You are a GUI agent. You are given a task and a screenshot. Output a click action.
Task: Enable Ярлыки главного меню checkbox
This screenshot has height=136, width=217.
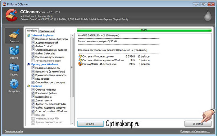coord(33,122)
